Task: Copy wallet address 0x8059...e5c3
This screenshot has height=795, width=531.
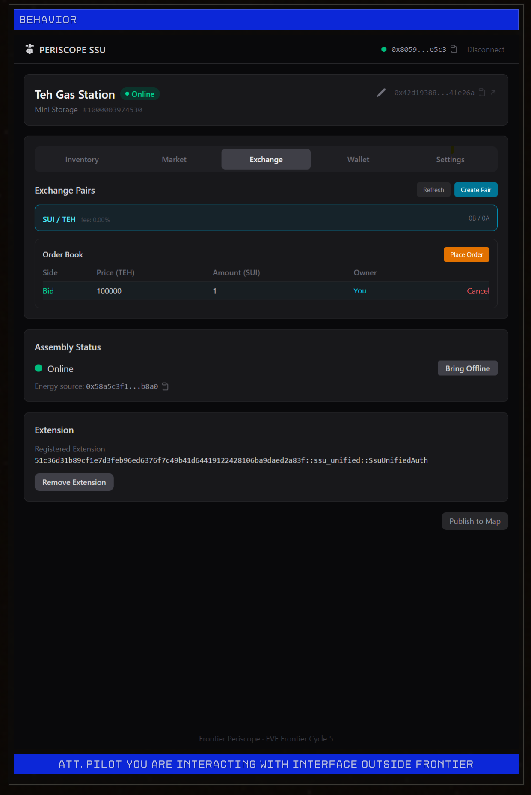Action: click(x=454, y=49)
